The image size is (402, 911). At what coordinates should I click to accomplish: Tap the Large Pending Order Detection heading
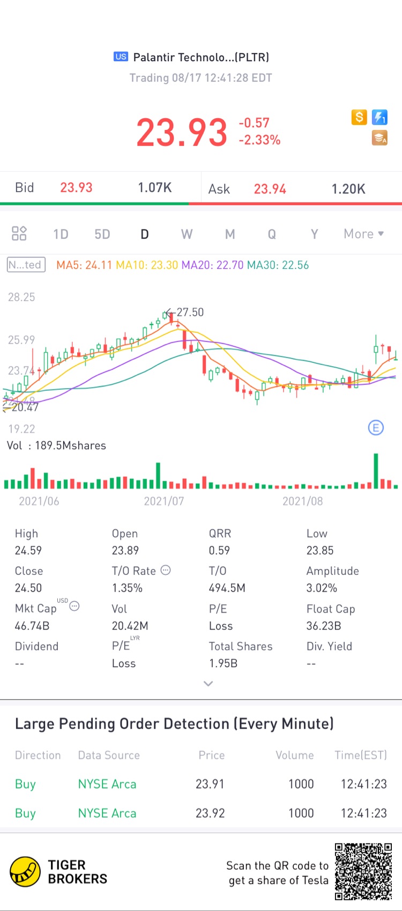[174, 724]
